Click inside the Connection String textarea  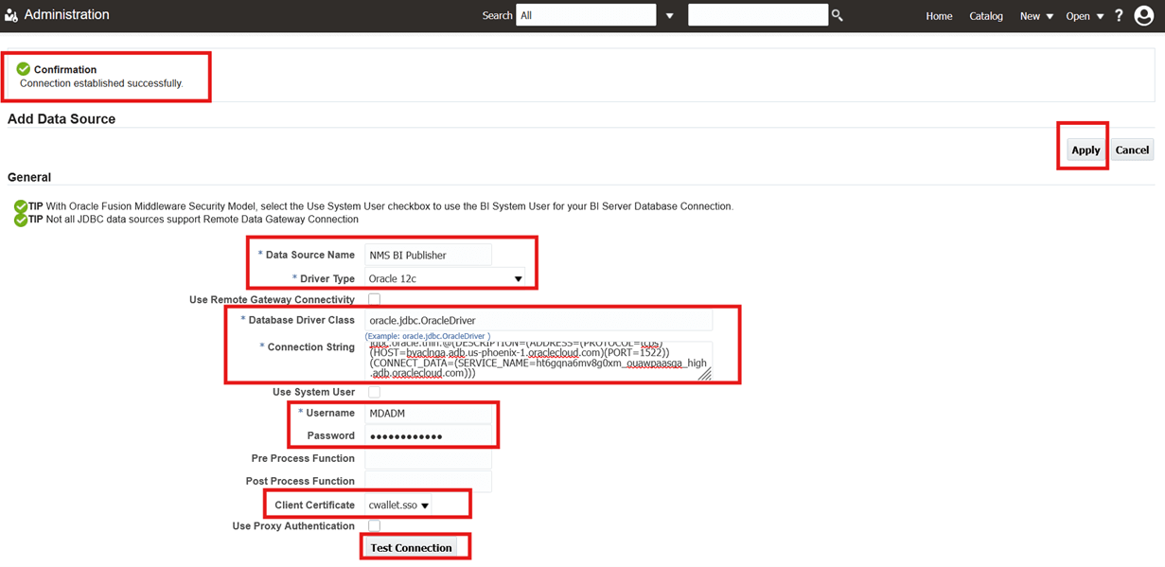538,362
